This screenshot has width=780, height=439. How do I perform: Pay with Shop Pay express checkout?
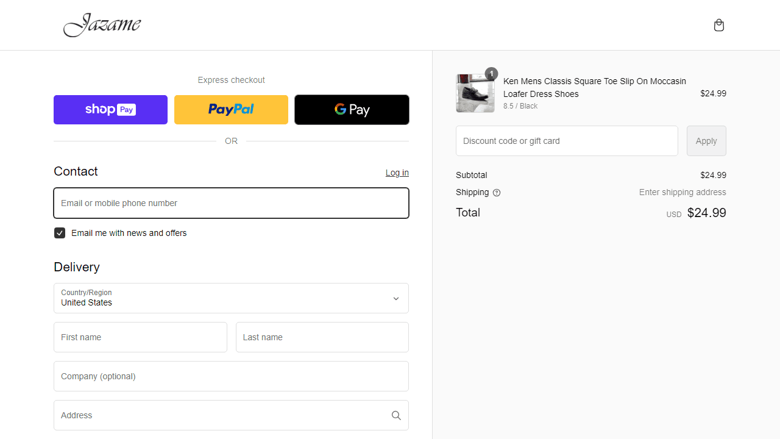click(x=110, y=110)
